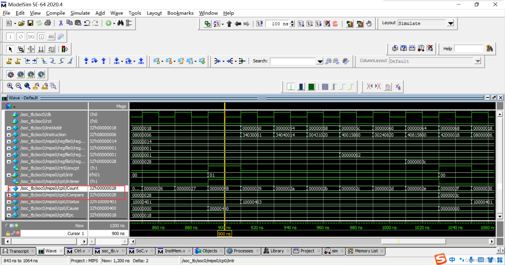505x265 pixels.
Task: Click the Copy icon in toolbar
Action: click(69, 23)
